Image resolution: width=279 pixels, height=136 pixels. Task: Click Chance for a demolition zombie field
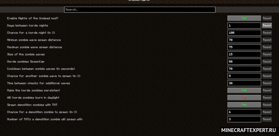click(x=244, y=112)
